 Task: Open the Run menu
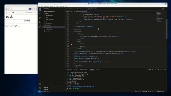point(57,6)
